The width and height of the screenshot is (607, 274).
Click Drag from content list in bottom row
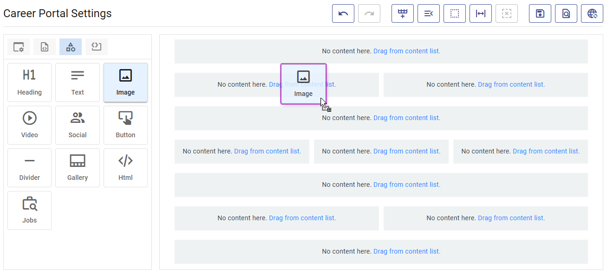click(406, 251)
